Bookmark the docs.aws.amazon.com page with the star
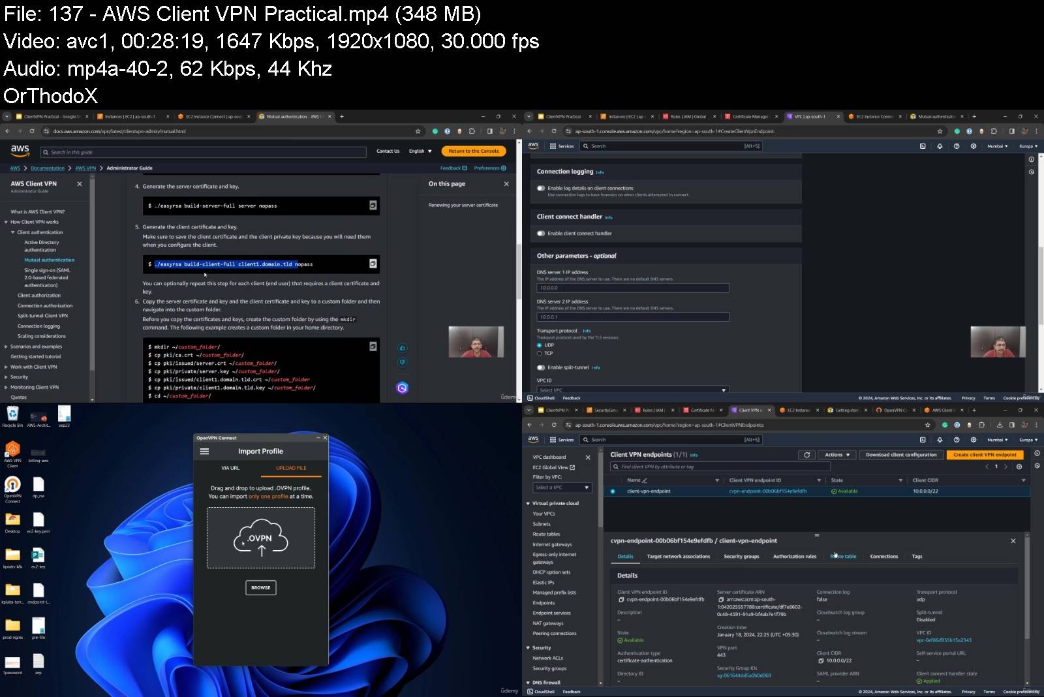Viewport: 1044px width, 697px height. click(x=418, y=131)
